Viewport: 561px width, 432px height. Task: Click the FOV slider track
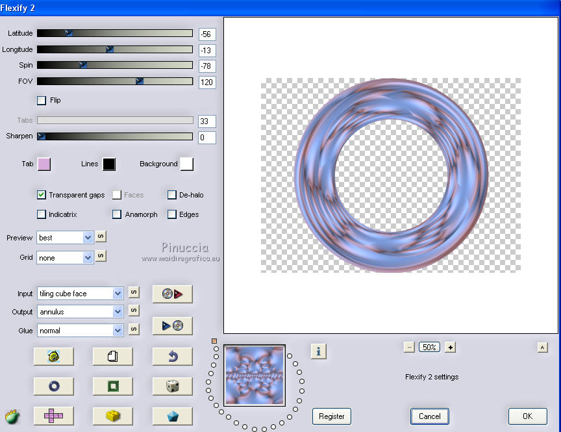point(115,81)
